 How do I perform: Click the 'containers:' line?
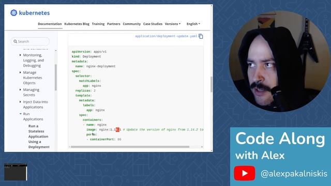(93, 120)
